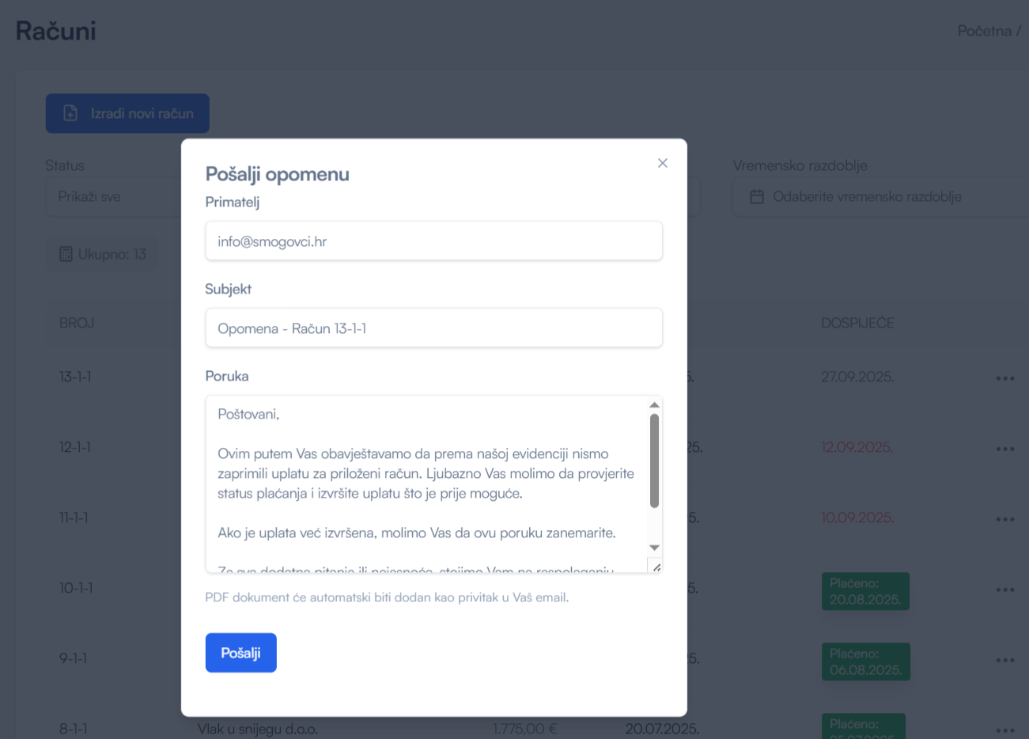The image size is (1029, 739).
Task: Open the three-dot menu for invoice 12-1-1
Action: point(1004,449)
